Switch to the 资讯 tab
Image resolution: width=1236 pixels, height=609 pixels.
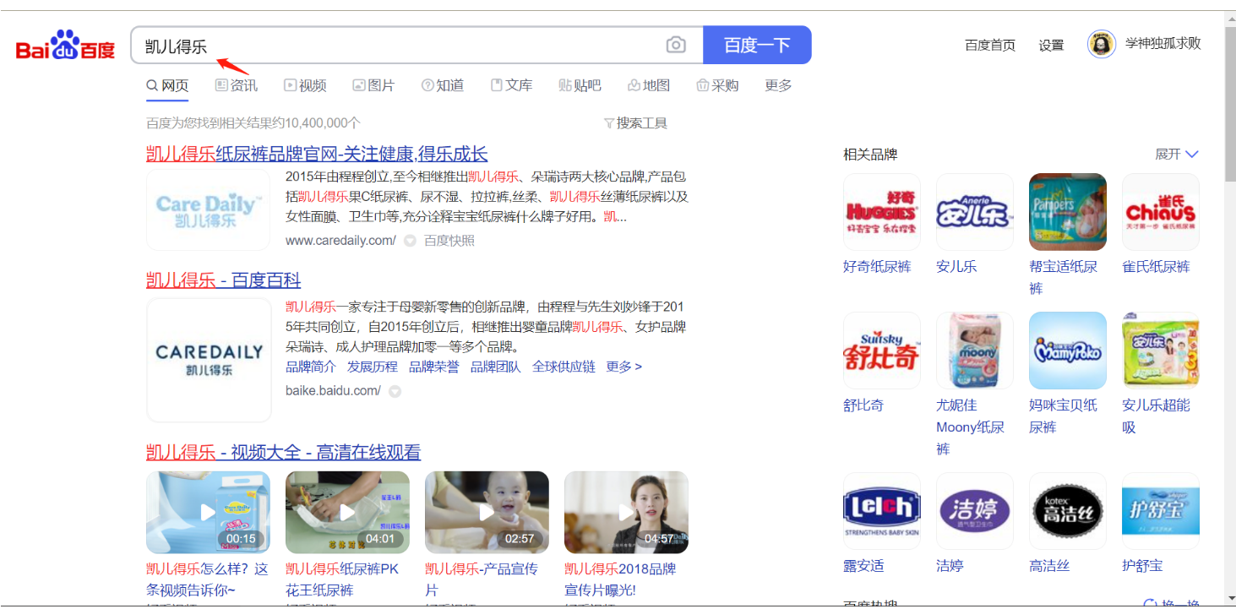coord(237,85)
